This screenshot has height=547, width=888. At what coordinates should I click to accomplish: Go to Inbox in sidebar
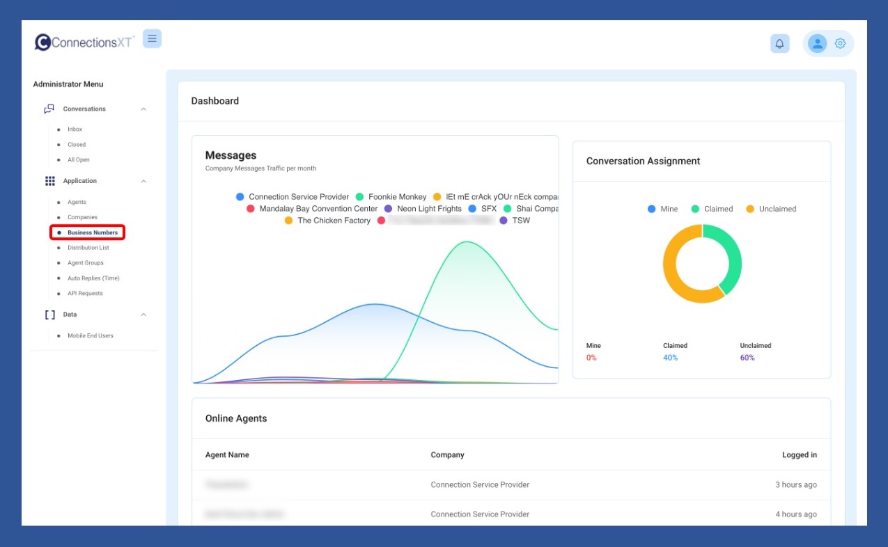(x=75, y=129)
